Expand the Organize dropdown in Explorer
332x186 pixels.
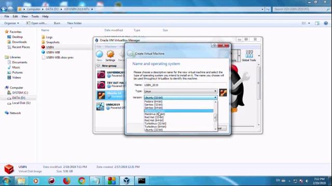click(11, 23)
